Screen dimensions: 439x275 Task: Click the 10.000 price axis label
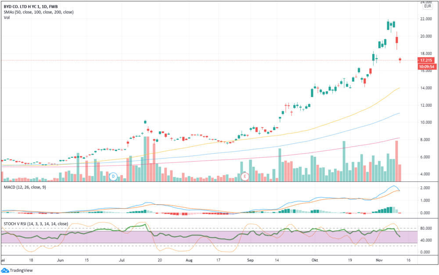click(x=426, y=123)
